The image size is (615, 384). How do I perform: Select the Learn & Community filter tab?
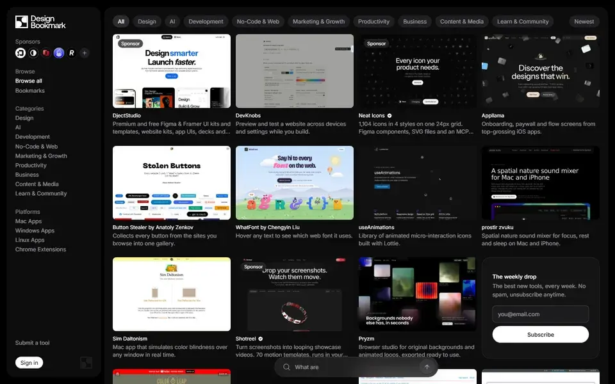523,22
